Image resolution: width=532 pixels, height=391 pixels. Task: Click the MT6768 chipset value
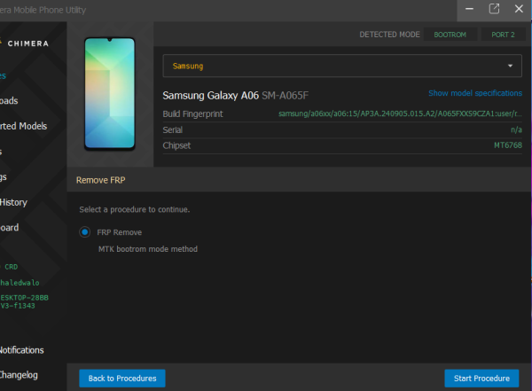click(507, 145)
